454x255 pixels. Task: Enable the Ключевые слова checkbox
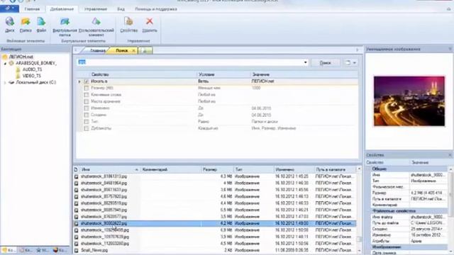point(87,95)
